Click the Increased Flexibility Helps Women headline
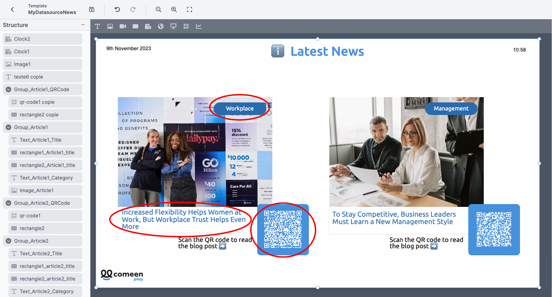The image size is (552, 297). pyautogui.click(x=184, y=220)
